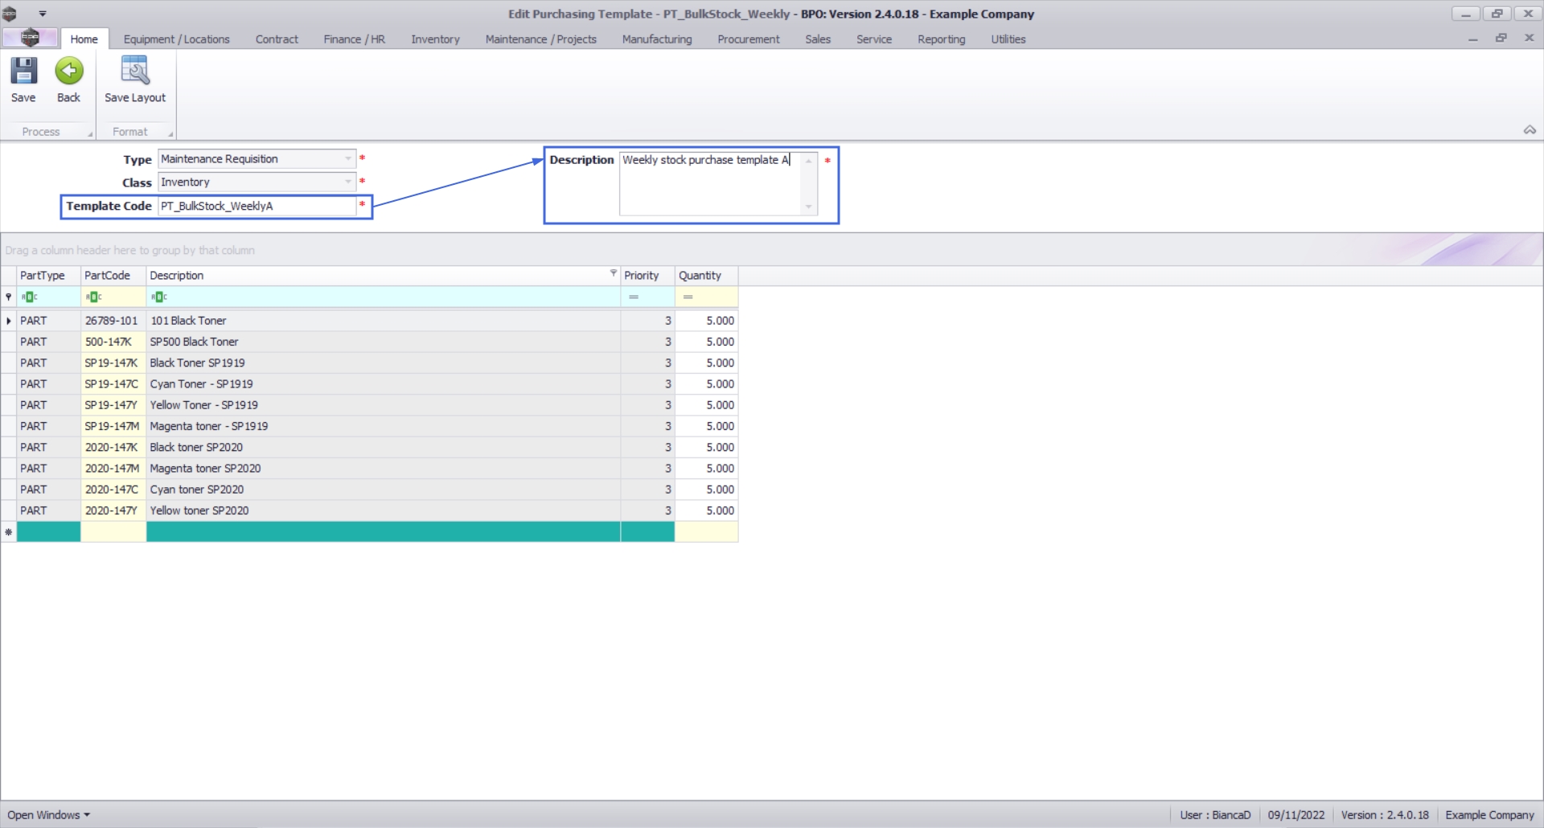Open the Utilities tab
Image resolution: width=1544 pixels, height=828 pixels.
[1008, 39]
